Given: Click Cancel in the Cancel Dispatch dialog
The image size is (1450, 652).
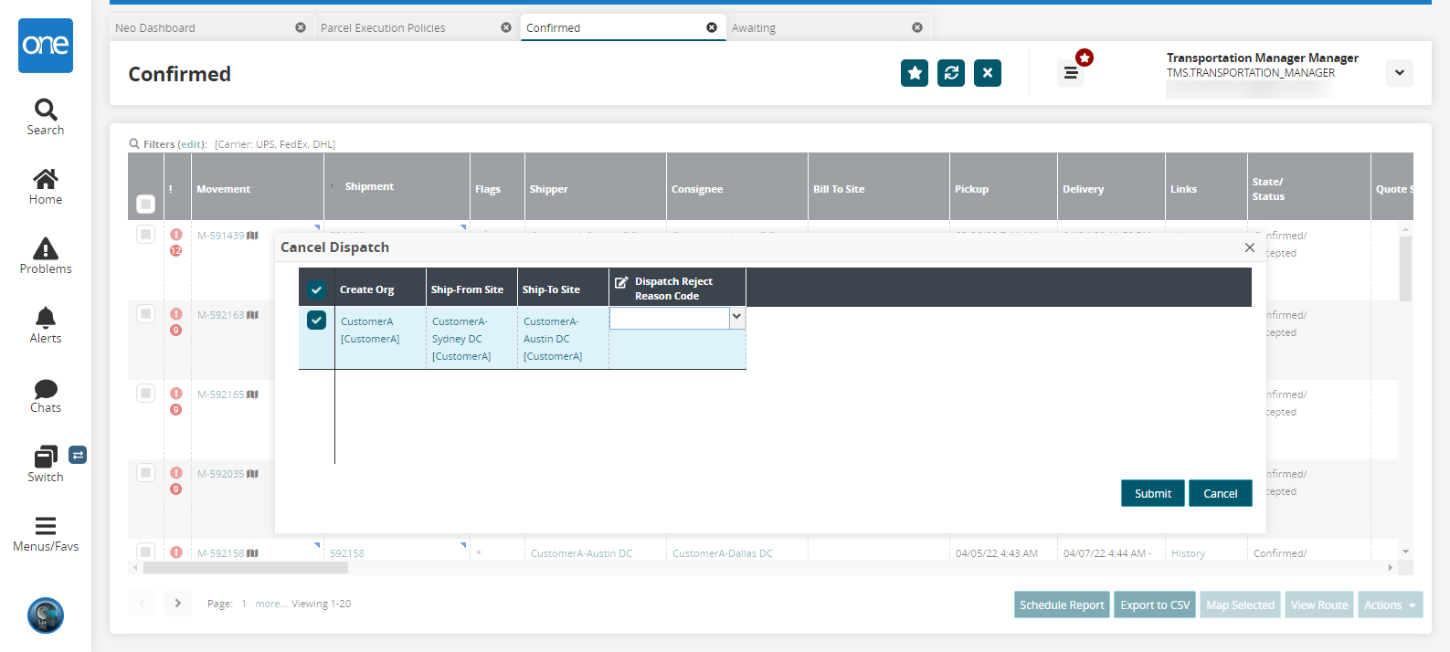Looking at the screenshot, I should click(1220, 493).
